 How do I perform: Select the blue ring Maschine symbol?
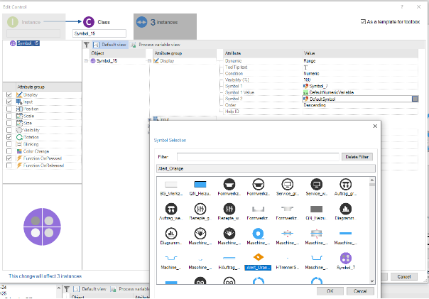[259, 237]
